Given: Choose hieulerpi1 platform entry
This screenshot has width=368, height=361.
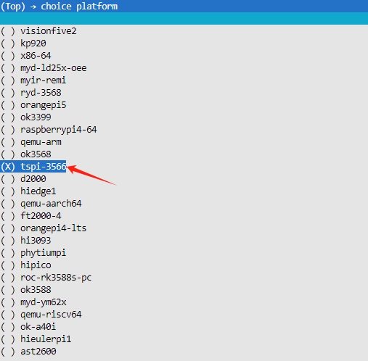Looking at the screenshot, I should tap(36, 339).
